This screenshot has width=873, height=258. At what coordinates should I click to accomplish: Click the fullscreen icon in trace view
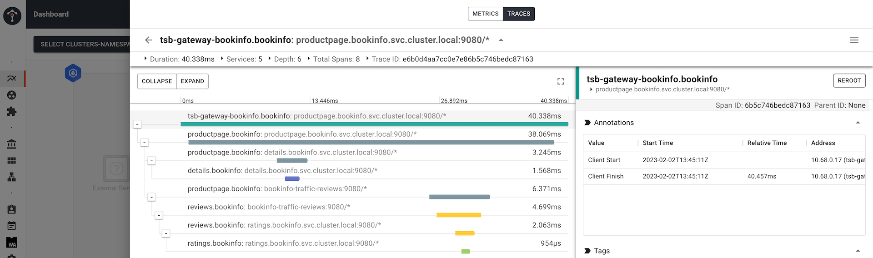tap(561, 81)
